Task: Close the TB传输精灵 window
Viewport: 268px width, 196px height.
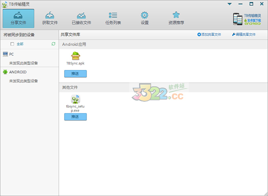Action: (262, 4)
